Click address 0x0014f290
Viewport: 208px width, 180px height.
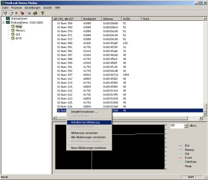(110, 47)
